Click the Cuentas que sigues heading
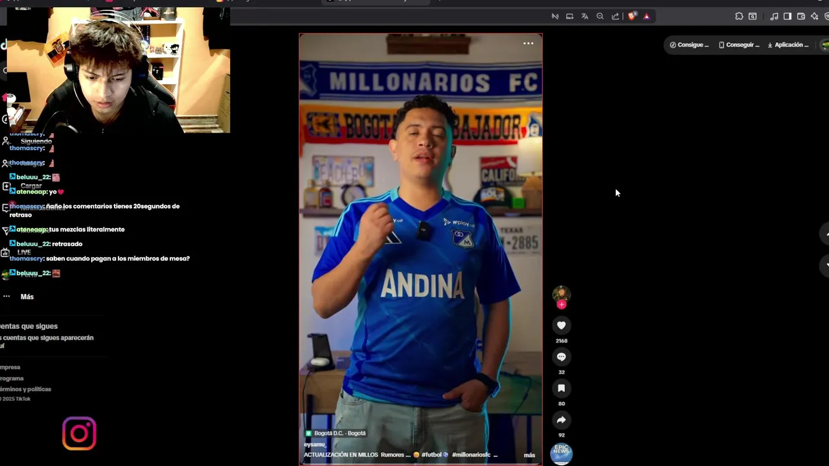The image size is (829, 466). point(29,326)
